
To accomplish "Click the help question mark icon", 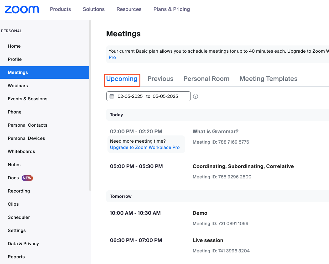I will point(195,96).
